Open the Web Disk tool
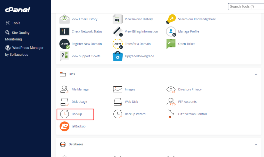264x157 pixels. 118,102
